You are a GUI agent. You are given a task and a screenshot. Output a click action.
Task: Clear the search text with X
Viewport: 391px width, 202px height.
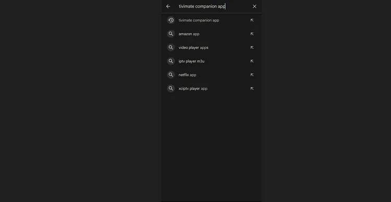coord(254,6)
